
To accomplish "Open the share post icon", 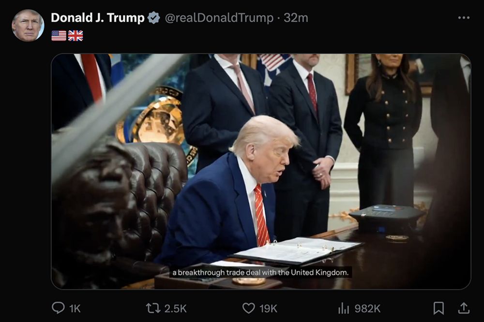I will pyautogui.click(x=464, y=308).
